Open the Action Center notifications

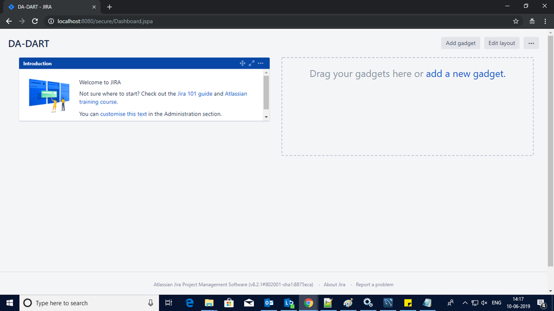541,303
